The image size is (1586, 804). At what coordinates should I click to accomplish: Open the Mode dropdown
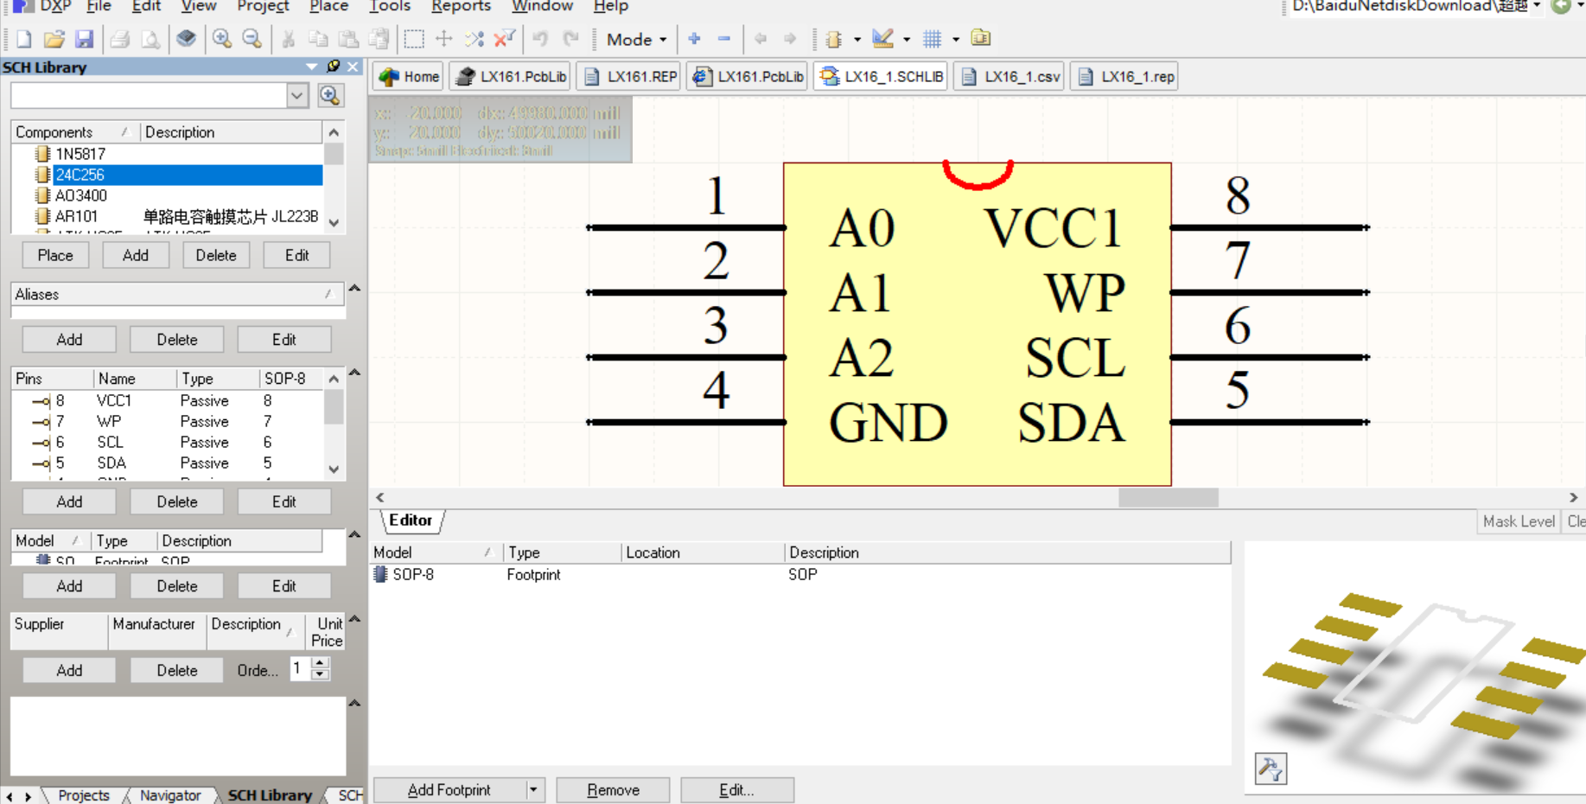636,39
